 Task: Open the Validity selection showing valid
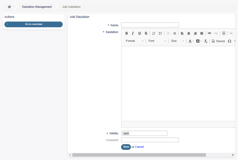(144, 133)
